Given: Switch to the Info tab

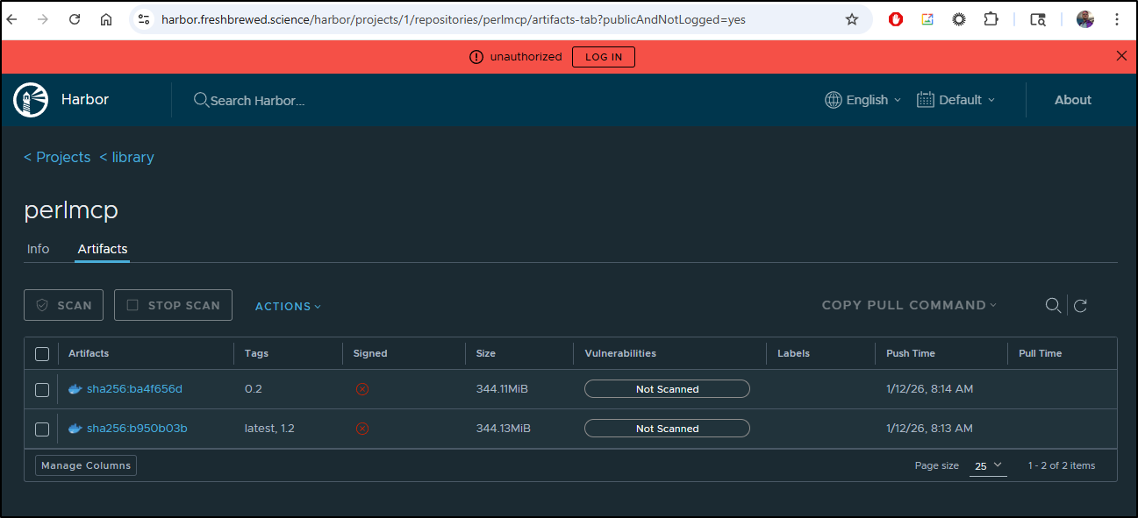Looking at the screenshot, I should [39, 249].
